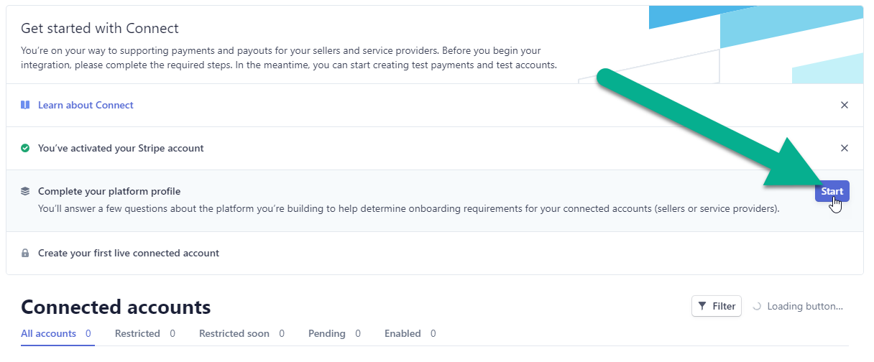
Task: Click the lock icon beside live connected account
Action: (25, 253)
